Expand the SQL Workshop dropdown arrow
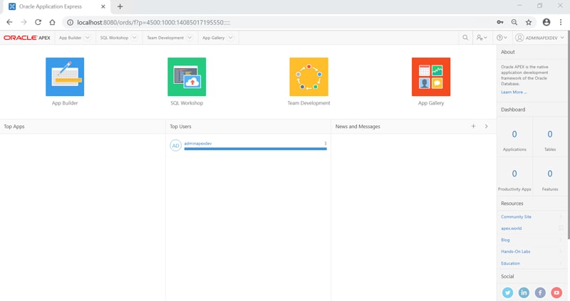The width and height of the screenshot is (570, 301). [134, 38]
